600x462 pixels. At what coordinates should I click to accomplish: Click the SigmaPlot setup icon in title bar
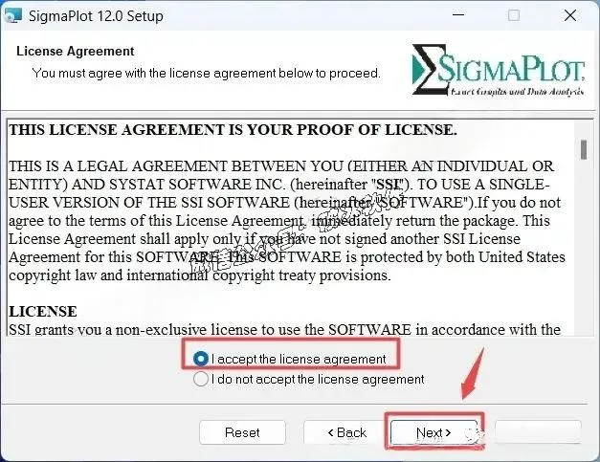tap(12, 15)
